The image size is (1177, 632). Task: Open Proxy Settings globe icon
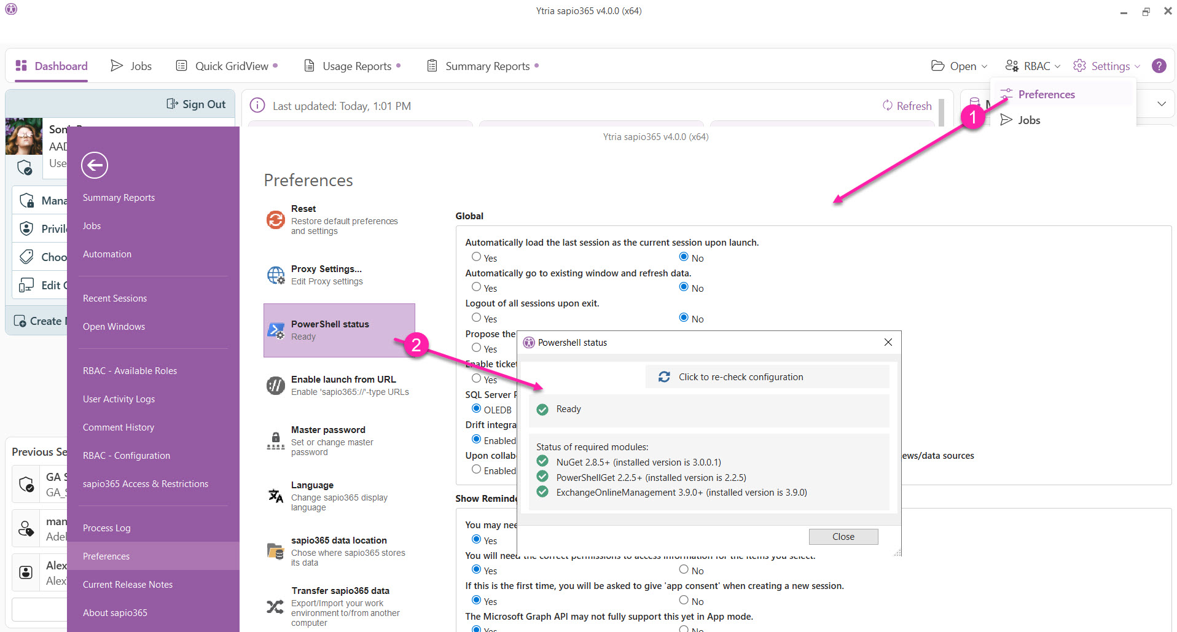[275, 275]
